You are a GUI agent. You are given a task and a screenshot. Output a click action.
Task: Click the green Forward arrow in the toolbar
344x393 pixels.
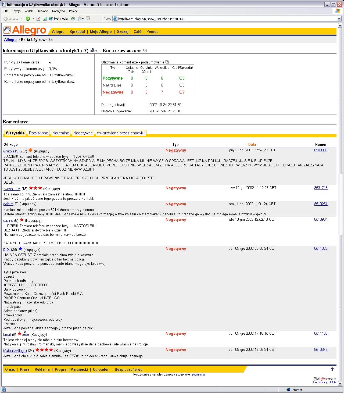click(x=28, y=19)
